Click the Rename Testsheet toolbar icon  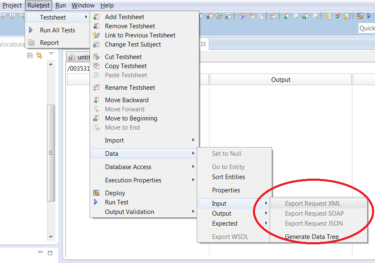click(x=273, y=16)
